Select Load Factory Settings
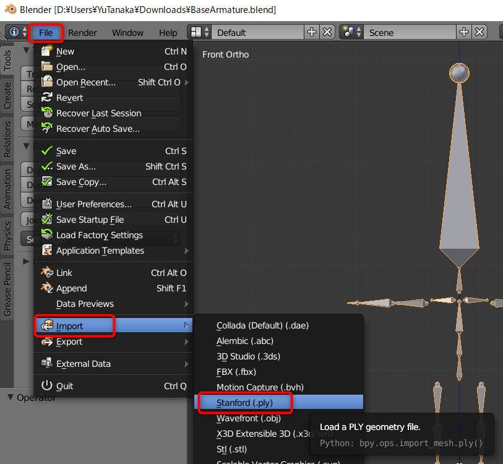The image size is (503, 464). tap(113, 235)
